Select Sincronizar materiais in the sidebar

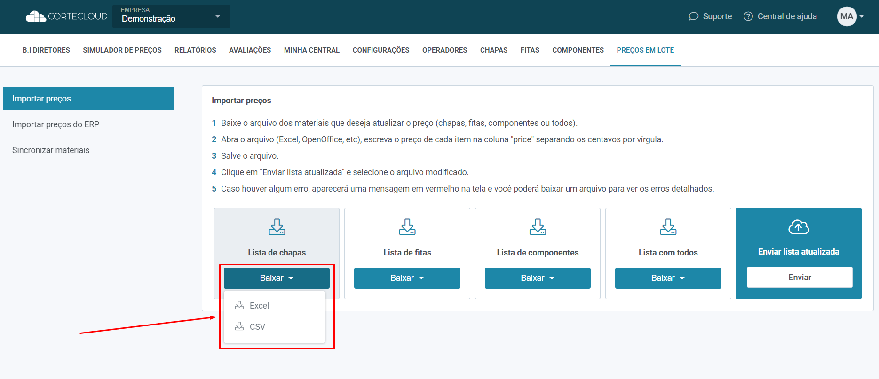tap(51, 150)
